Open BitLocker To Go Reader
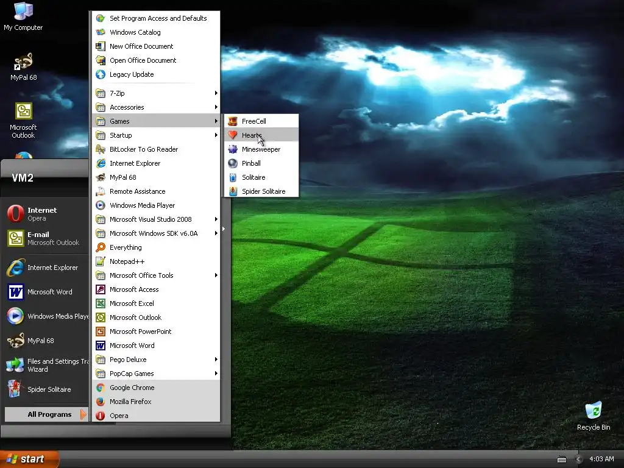 point(156,149)
